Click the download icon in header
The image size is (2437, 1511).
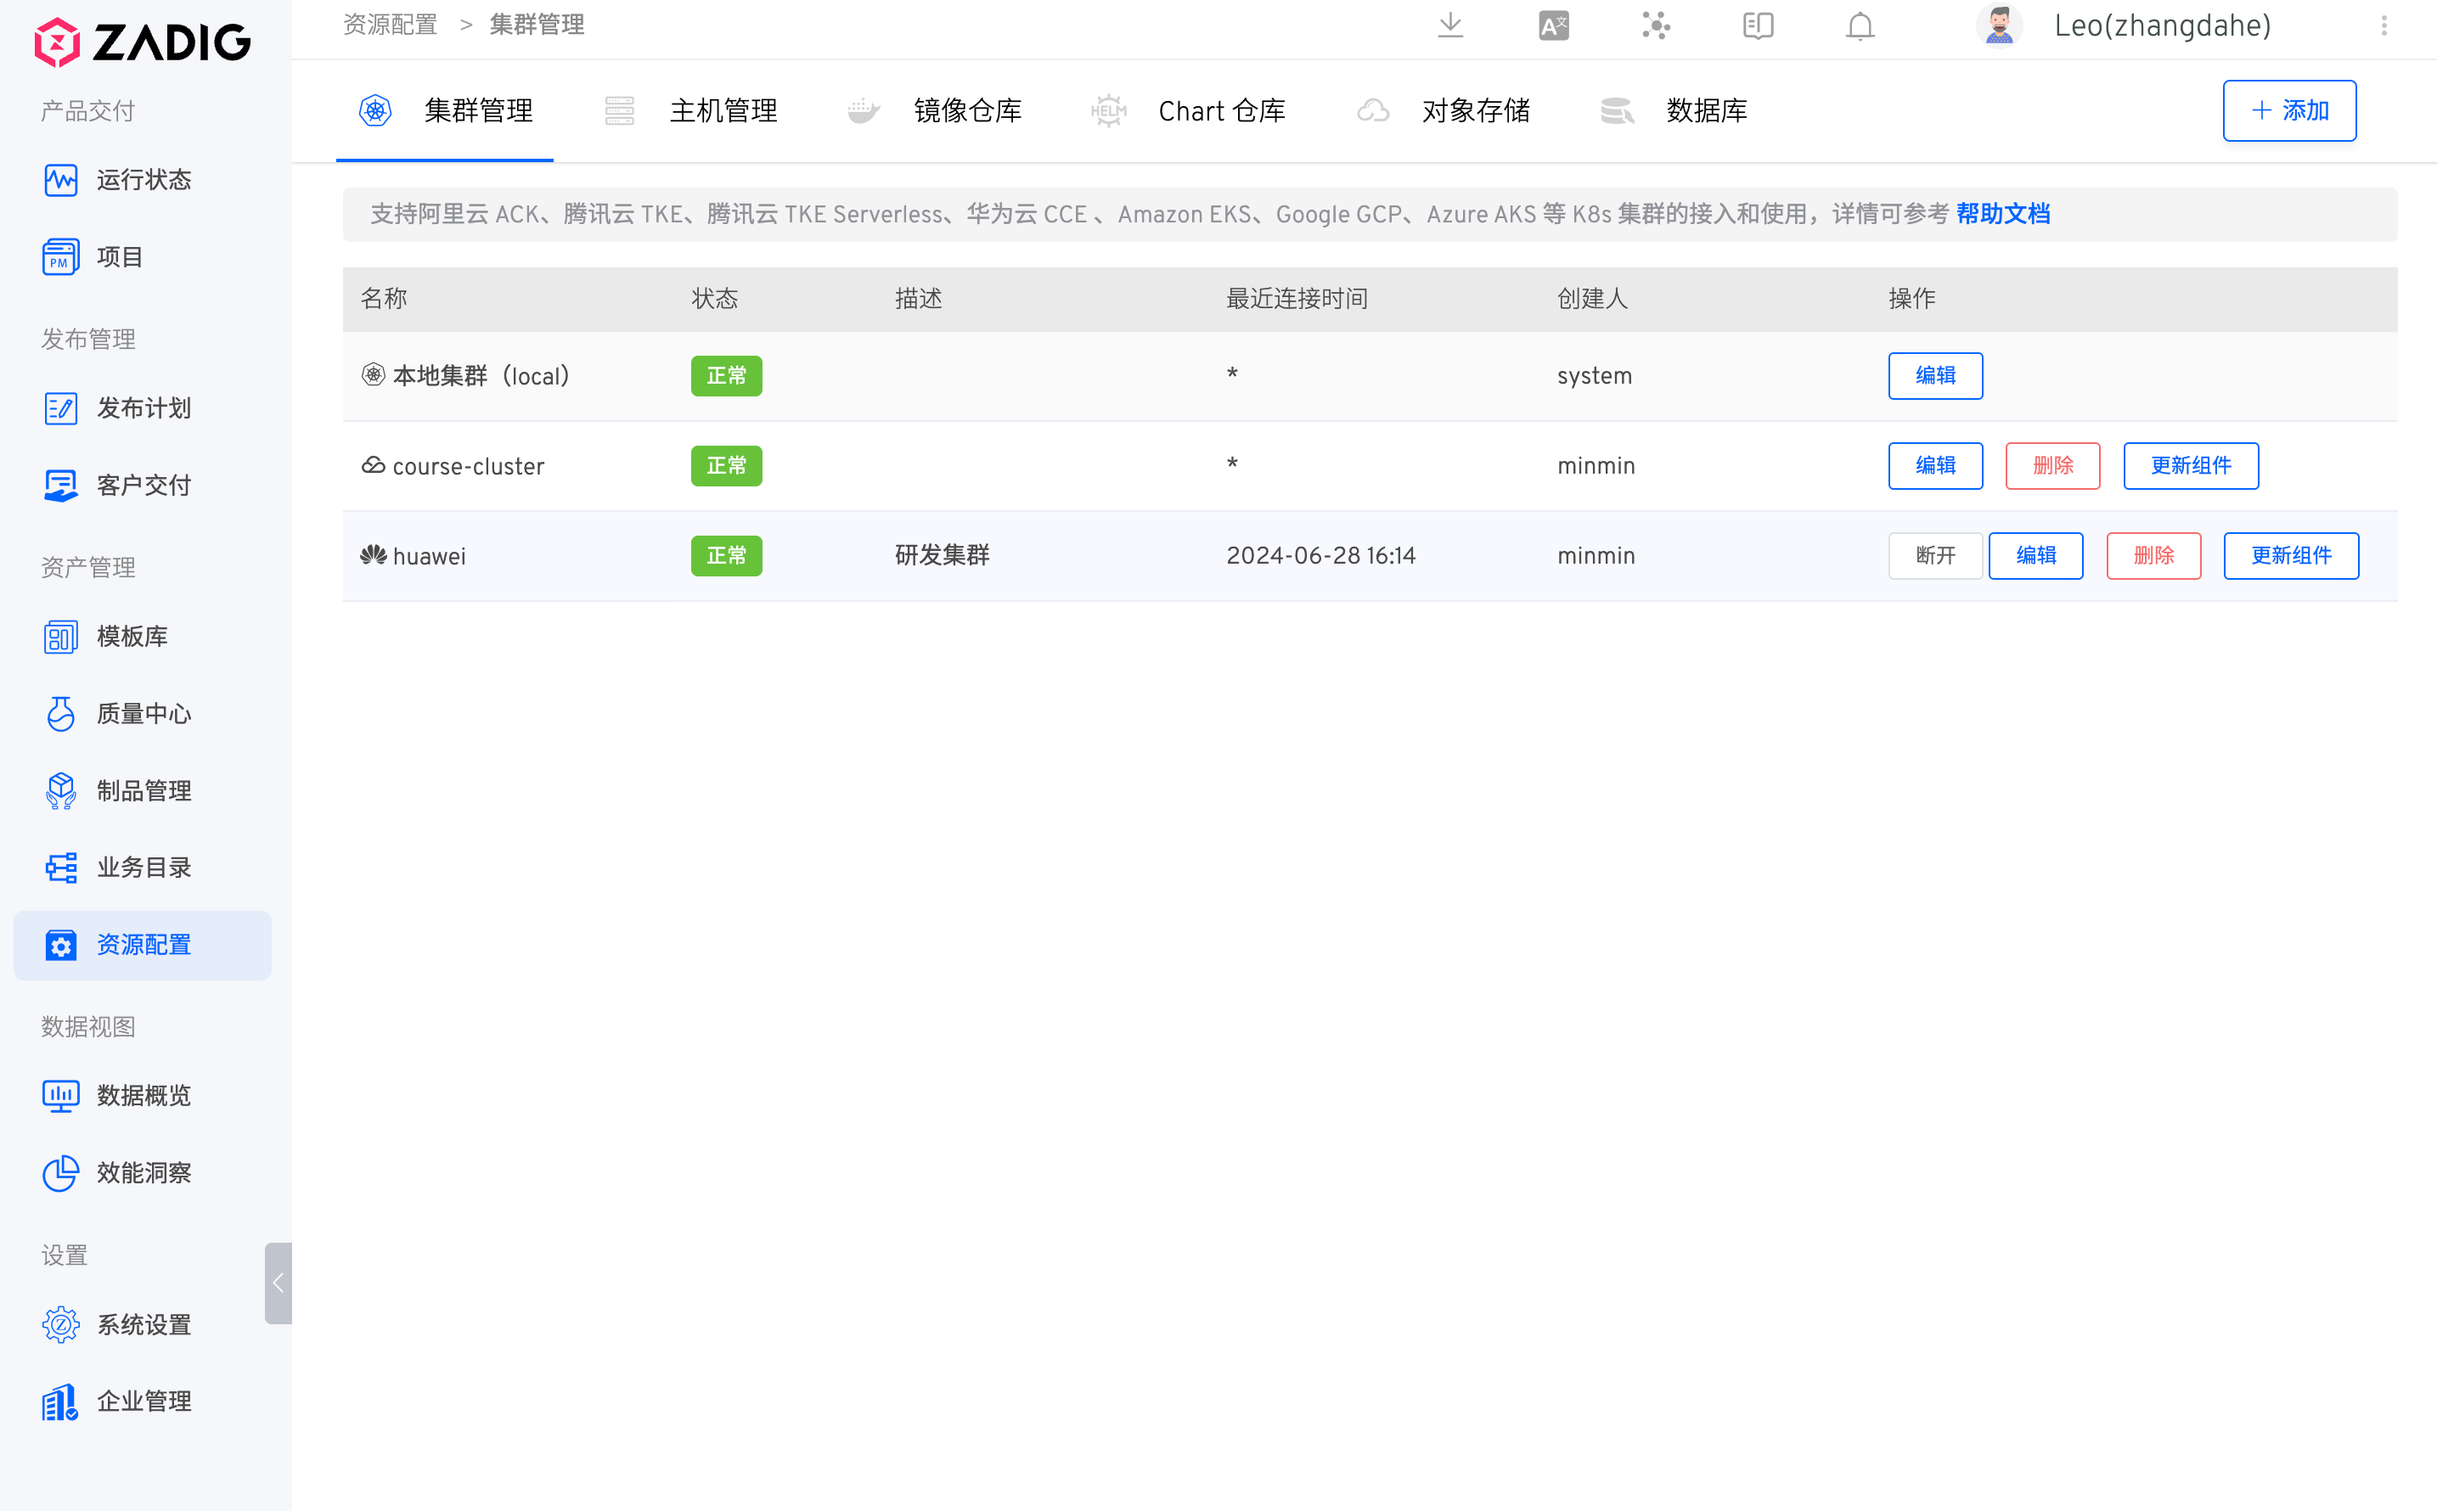(x=1450, y=25)
